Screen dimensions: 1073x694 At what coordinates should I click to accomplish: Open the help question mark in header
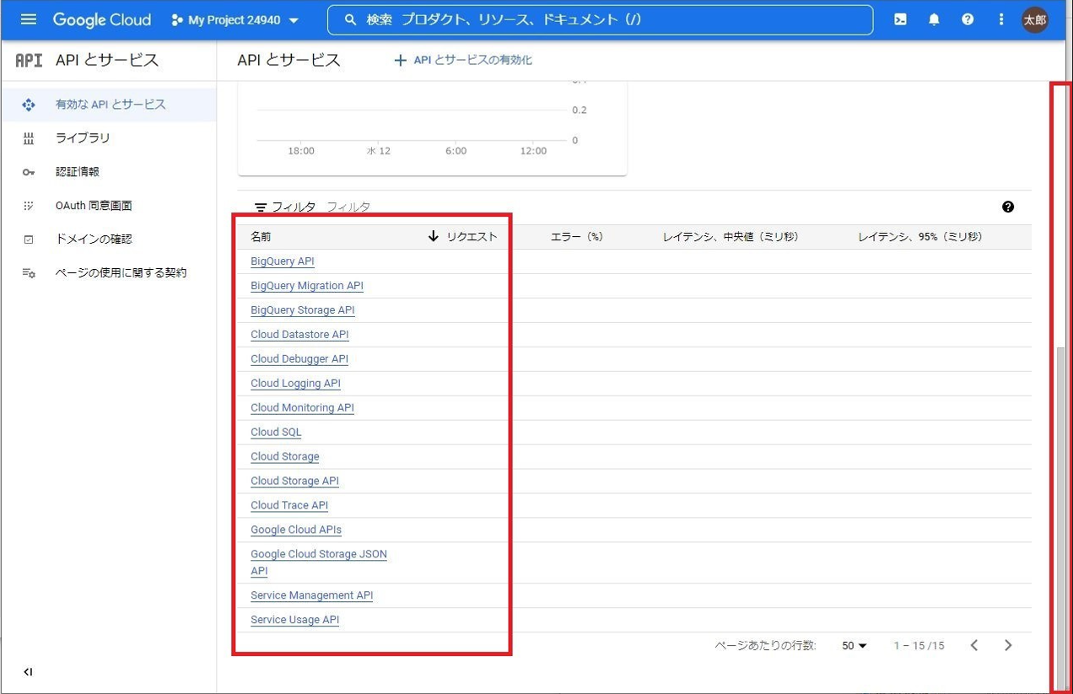968,19
